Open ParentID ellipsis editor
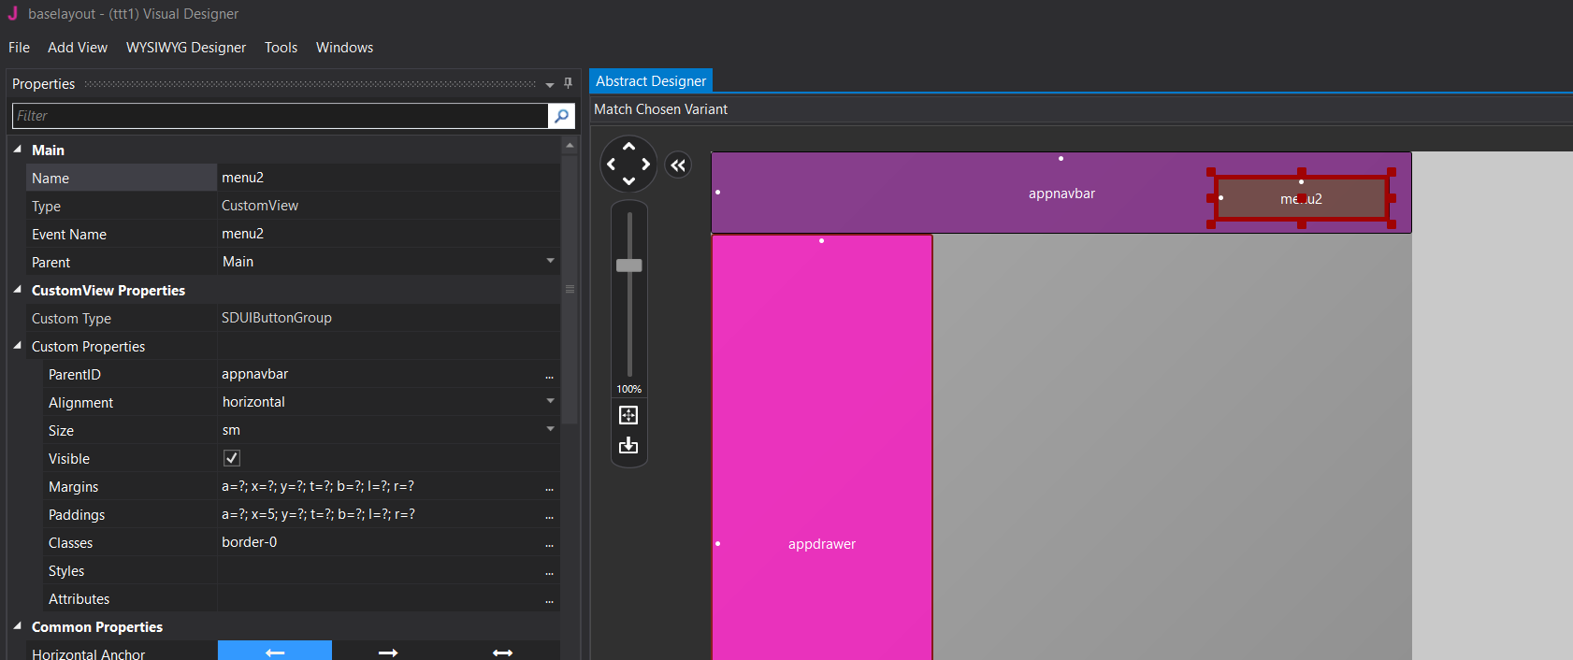This screenshot has width=1573, height=660. click(x=549, y=375)
